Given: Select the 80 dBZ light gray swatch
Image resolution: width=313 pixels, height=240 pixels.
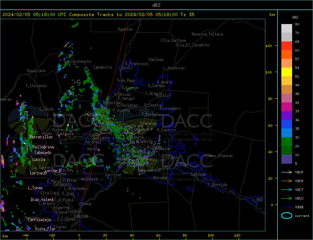Looking at the screenshot, I should pos(287,29).
